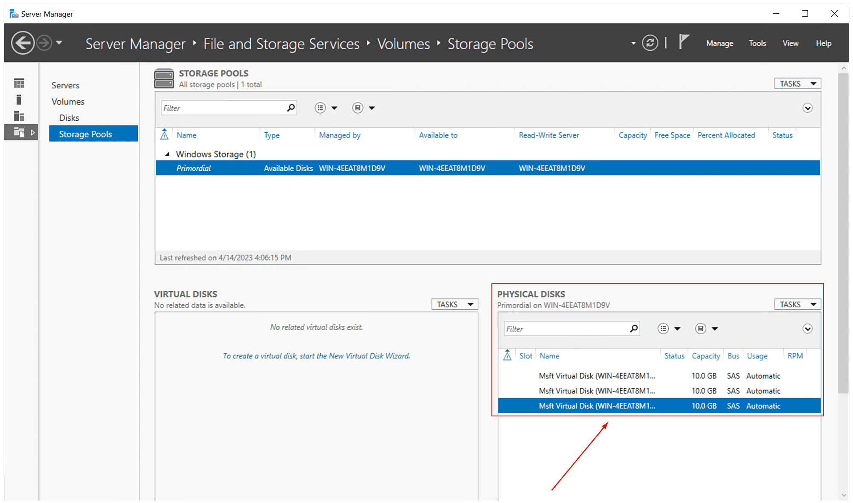
Task: Sort pools by Status column
Action: pyautogui.click(x=782, y=135)
